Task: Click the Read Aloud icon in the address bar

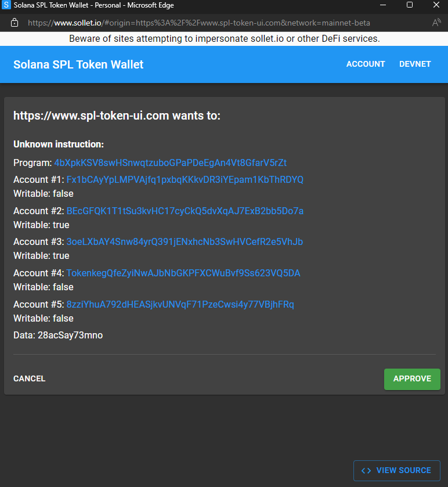Action: click(x=436, y=23)
